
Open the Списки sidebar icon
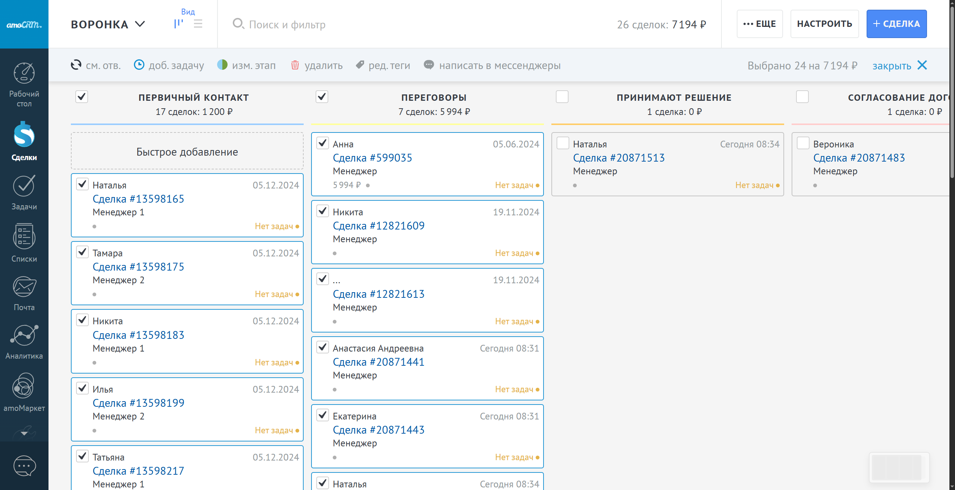point(24,237)
